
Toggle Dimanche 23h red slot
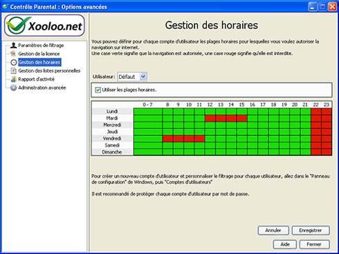[327, 152]
